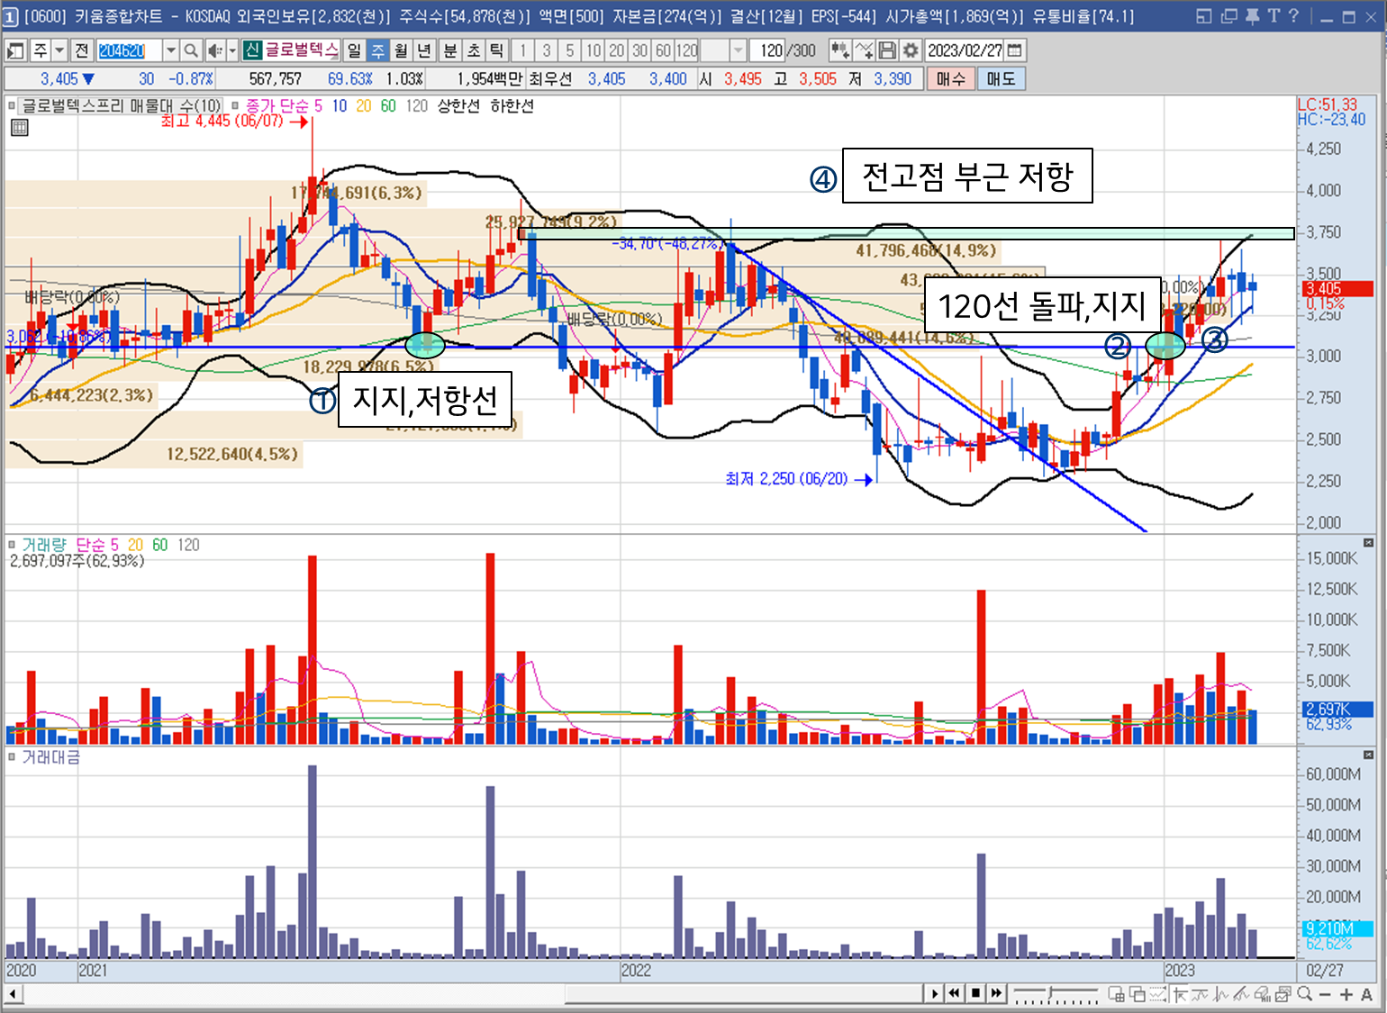Select the 5 interval preset button
The width and height of the screenshot is (1387, 1013).
[569, 50]
